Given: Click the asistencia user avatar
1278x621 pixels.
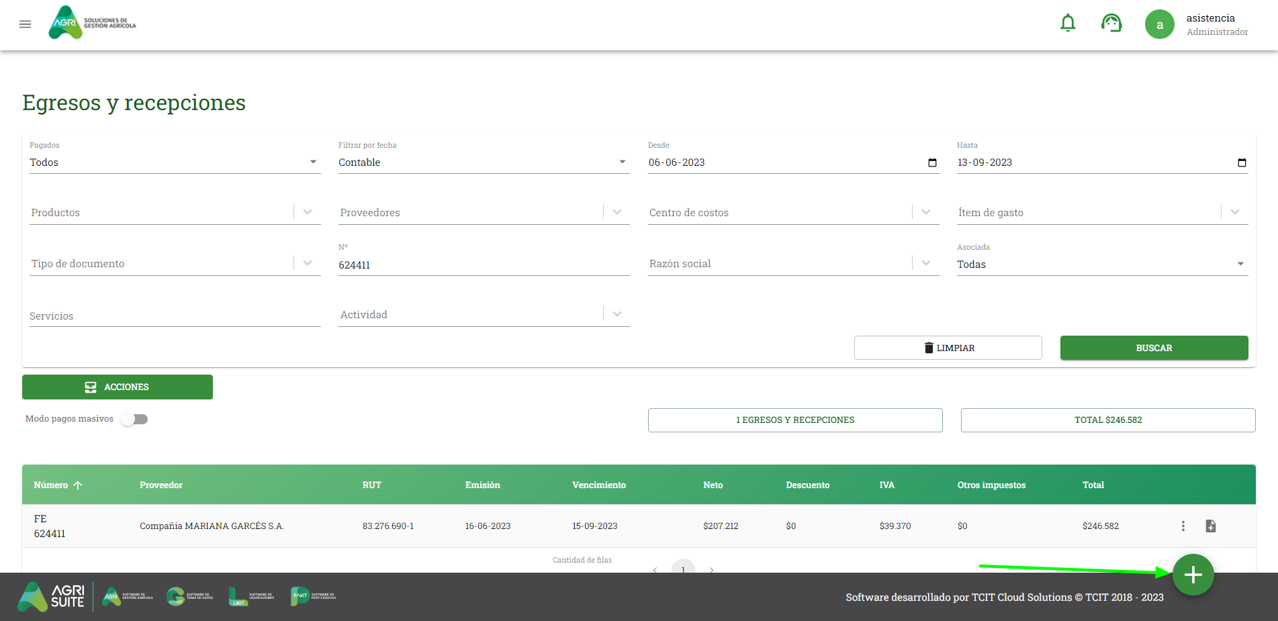Looking at the screenshot, I should tap(1159, 24).
